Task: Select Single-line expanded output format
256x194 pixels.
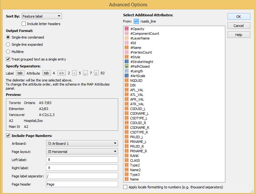Action: click(8, 45)
